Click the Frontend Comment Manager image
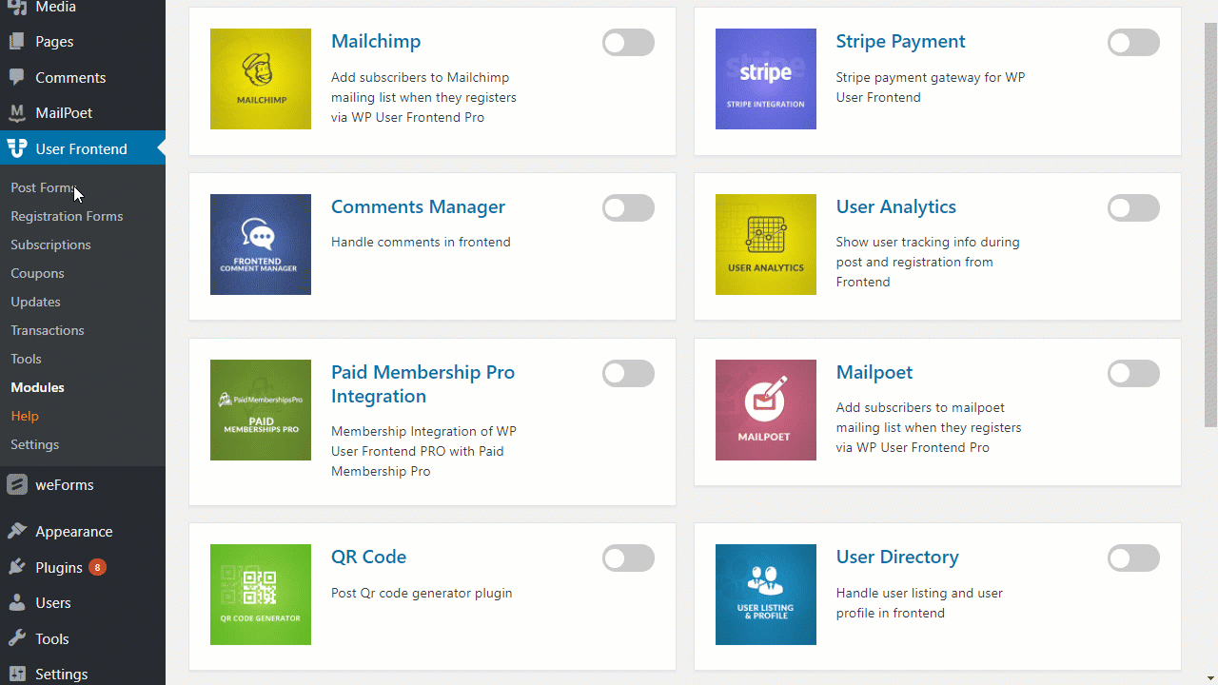This screenshot has width=1218, height=685. pos(261,245)
